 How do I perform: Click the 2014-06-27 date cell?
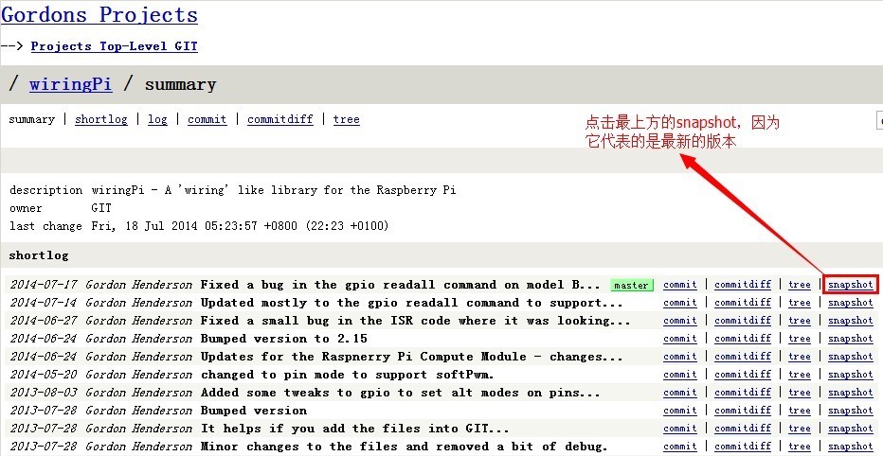point(44,321)
